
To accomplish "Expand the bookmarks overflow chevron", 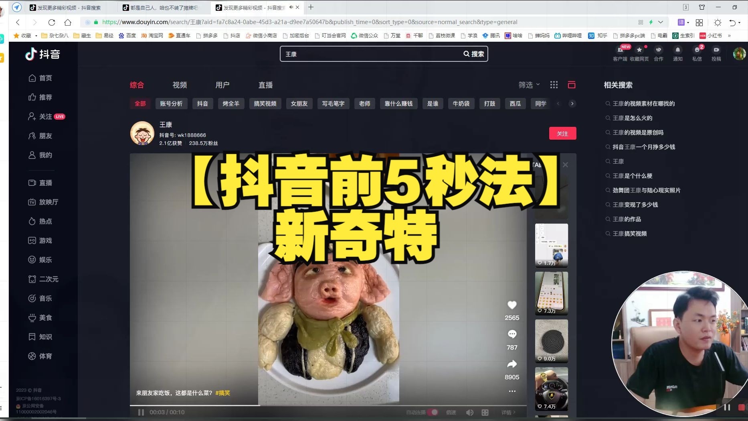I will click(729, 36).
